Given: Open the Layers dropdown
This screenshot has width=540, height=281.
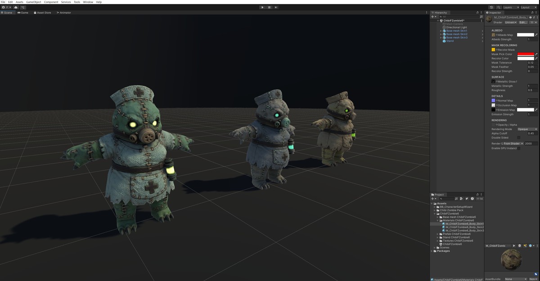Looking at the screenshot, I should pyautogui.click(x=511, y=7).
